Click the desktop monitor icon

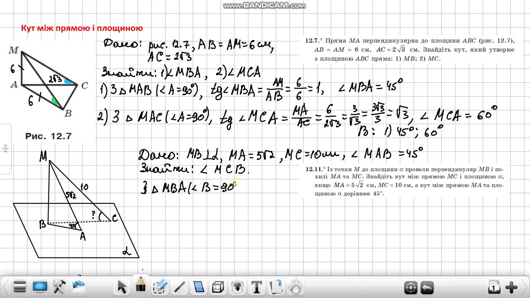(x=40, y=286)
